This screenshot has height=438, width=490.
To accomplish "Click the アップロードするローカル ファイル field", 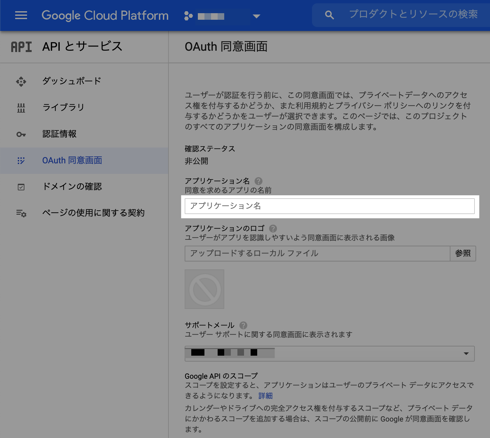I will pos(317,254).
